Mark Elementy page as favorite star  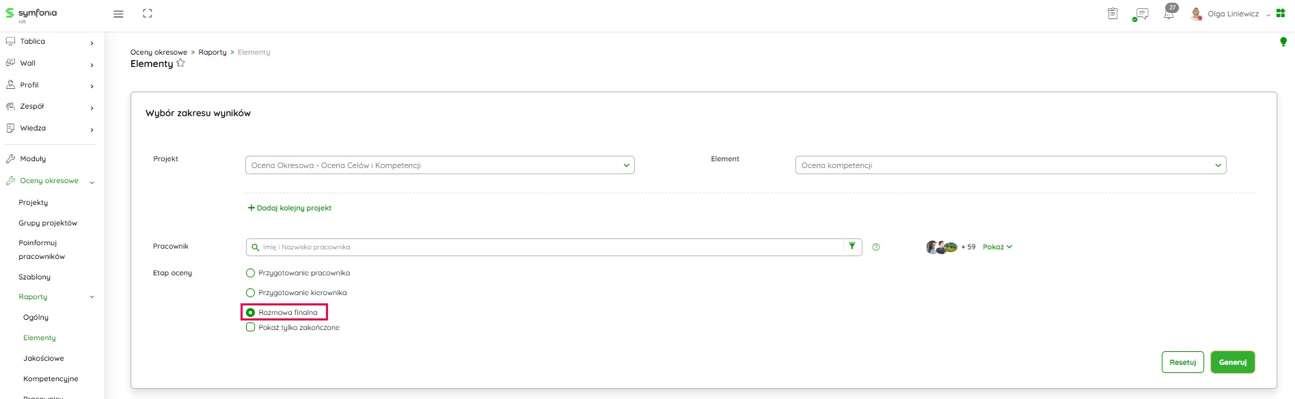click(180, 64)
